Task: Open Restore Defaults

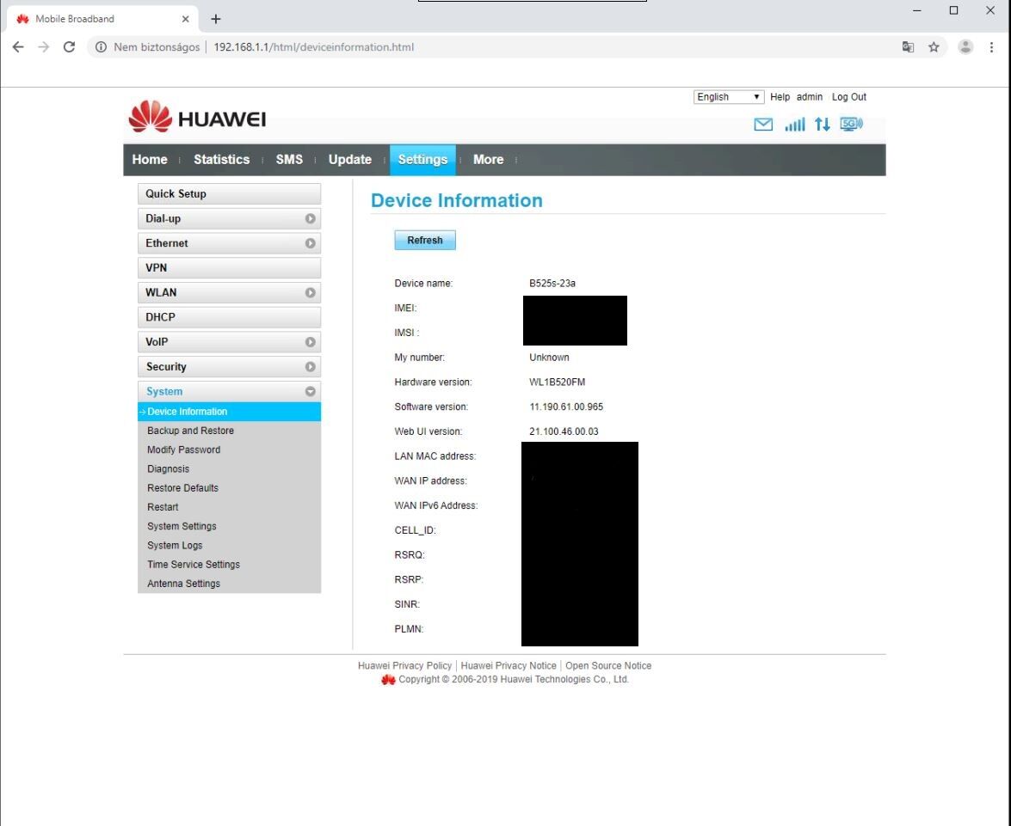Action: (182, 487)
